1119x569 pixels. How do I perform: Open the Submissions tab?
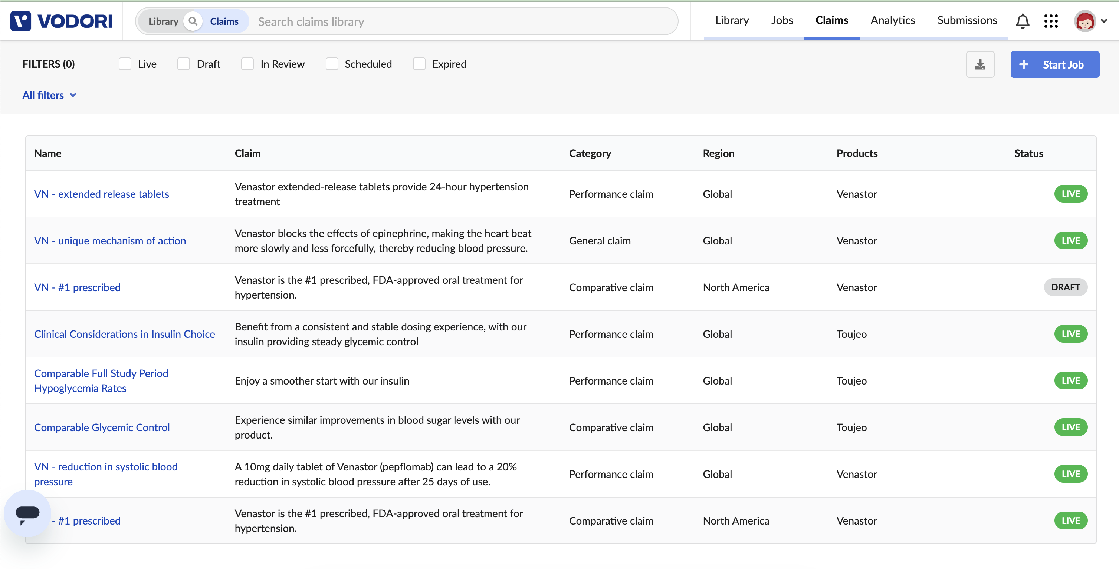pos(967,20)
